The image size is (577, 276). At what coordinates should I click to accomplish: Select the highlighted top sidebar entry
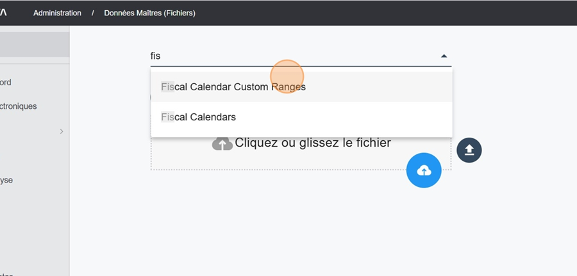tap(35, 44)
